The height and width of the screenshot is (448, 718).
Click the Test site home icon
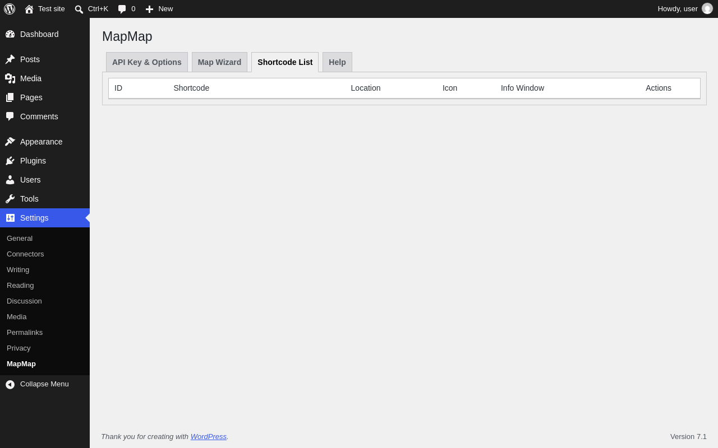(x=29, y=9)
